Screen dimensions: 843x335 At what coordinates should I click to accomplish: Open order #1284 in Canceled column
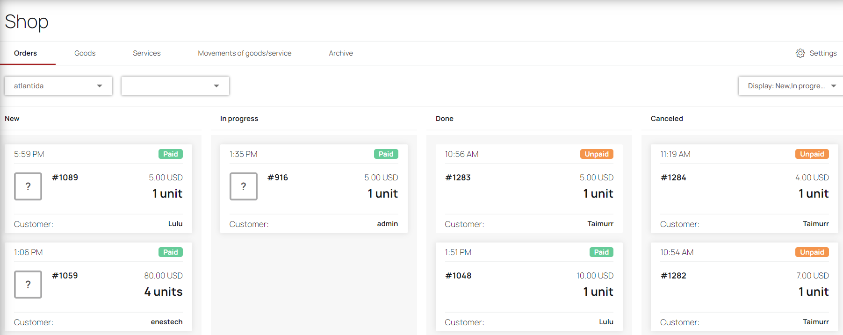tap(744, 189)
